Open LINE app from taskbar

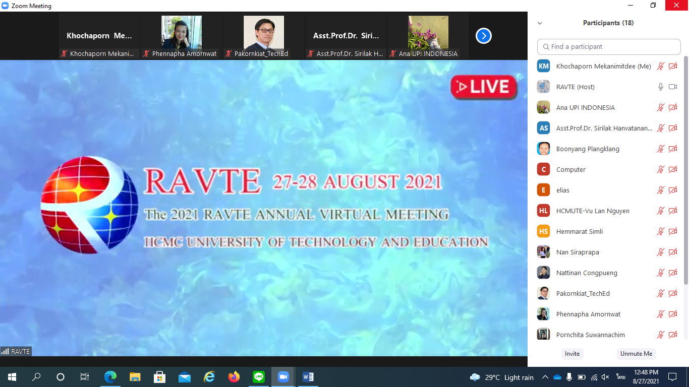(x=258, y=376)
